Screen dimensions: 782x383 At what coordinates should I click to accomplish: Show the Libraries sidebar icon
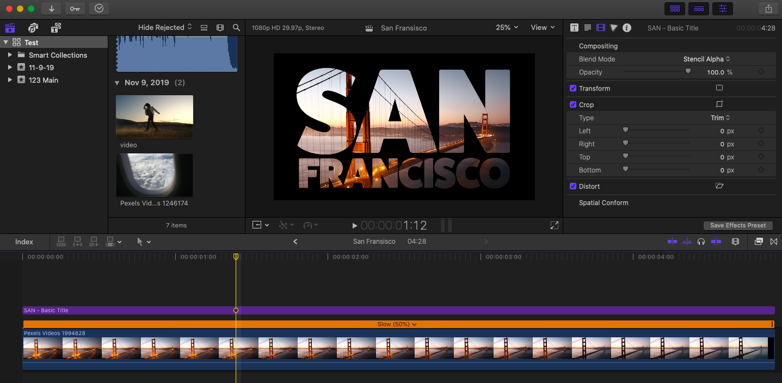click(x=10, y=28)
